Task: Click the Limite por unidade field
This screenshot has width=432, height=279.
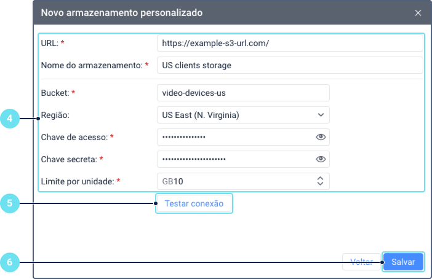Action: tap(243, 181)
